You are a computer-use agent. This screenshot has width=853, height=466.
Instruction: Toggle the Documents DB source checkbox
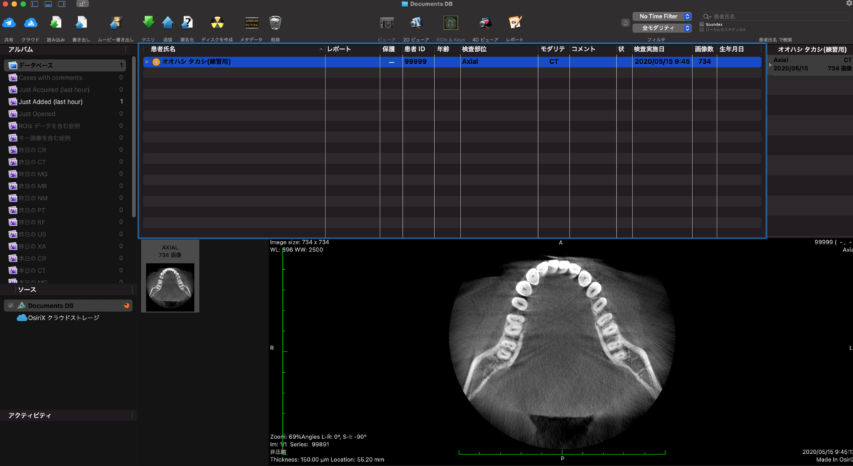click(11, 305)
